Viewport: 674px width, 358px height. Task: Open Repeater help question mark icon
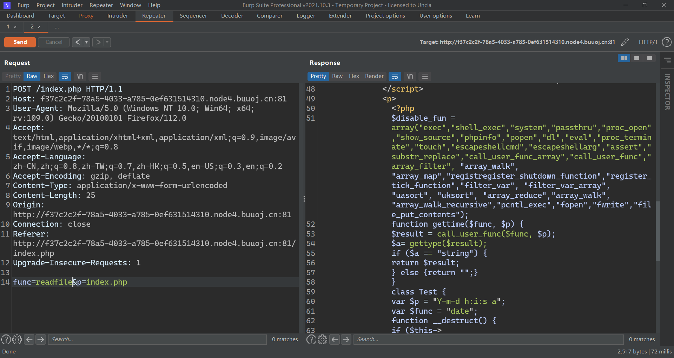667,42
